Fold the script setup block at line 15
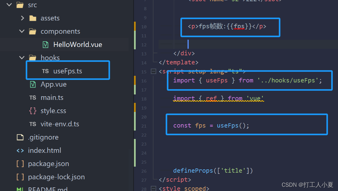 click(x=153, y=72)
